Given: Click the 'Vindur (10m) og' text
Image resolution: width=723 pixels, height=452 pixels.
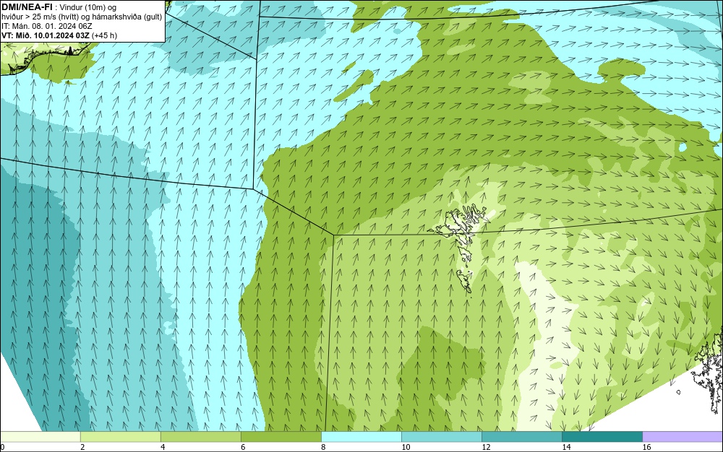Looking at the screenshot, I should (x=88, y=7).
